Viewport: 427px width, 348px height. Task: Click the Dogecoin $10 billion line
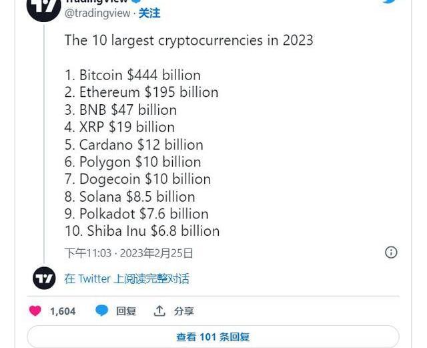pos(137,179)
